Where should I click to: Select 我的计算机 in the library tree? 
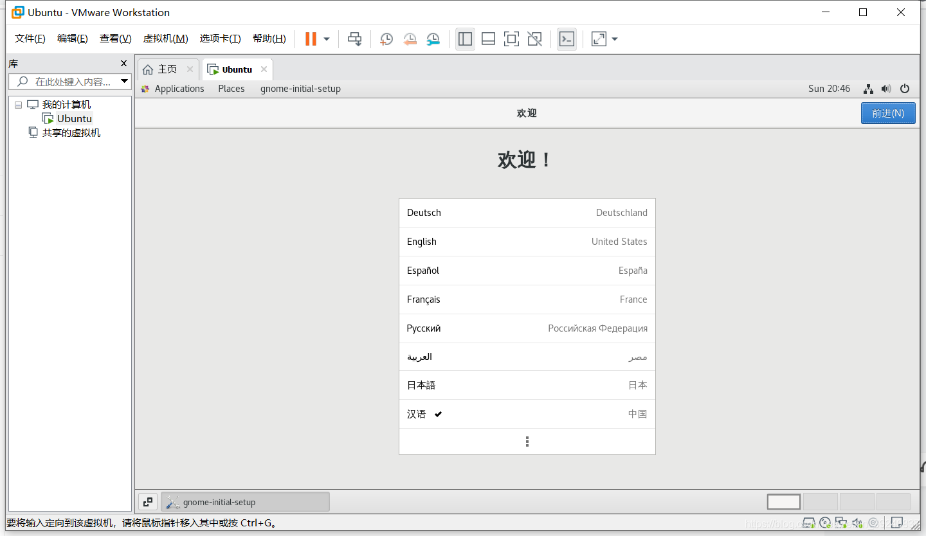66,105
